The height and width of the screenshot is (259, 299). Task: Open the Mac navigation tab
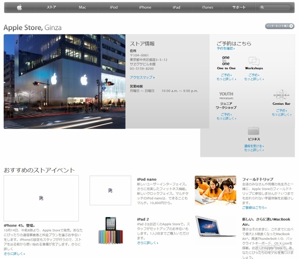coord(82,7)
